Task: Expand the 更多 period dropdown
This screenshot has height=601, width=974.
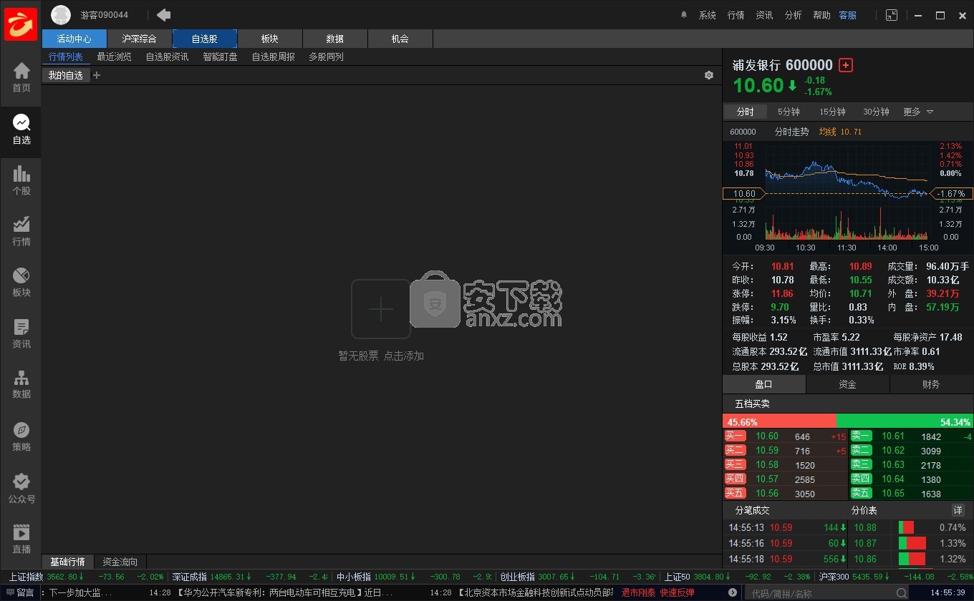Action: tap(918, 112)
